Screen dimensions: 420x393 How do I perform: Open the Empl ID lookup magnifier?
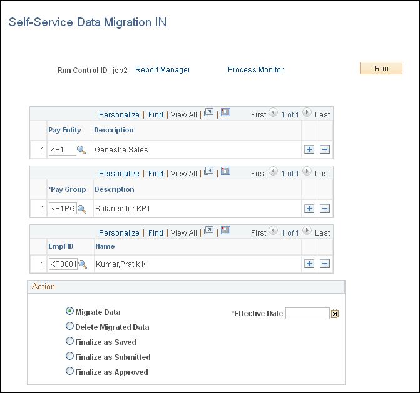click(x=82, y=264)
